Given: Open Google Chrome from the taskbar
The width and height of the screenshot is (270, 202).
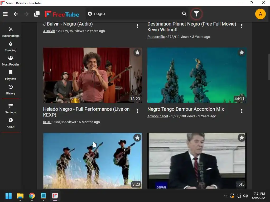Looking at the screenshot, I should point(32,196).
